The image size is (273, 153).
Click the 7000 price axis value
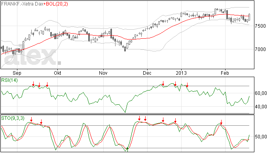(260, 49)
